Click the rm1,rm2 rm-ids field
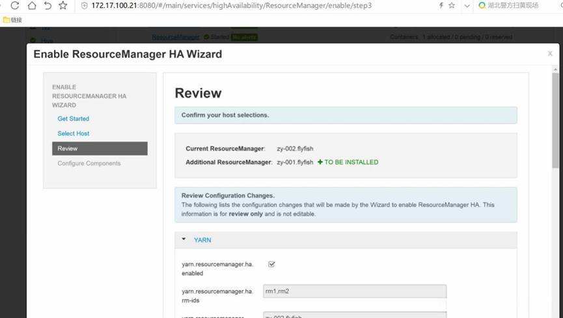 point(355,291)
